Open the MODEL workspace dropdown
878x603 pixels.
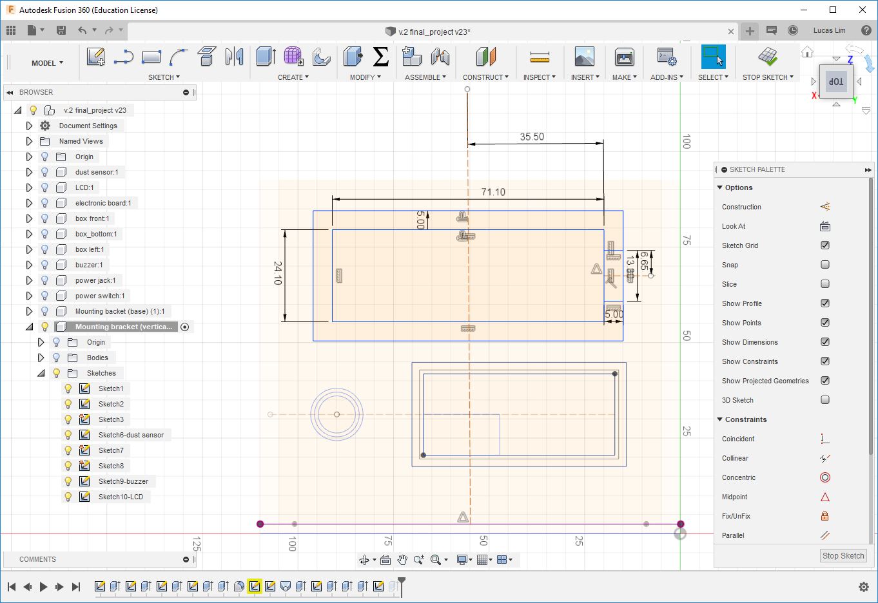(47, 63)
